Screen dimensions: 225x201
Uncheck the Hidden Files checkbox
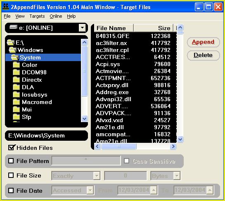click(x=11, y=147)
